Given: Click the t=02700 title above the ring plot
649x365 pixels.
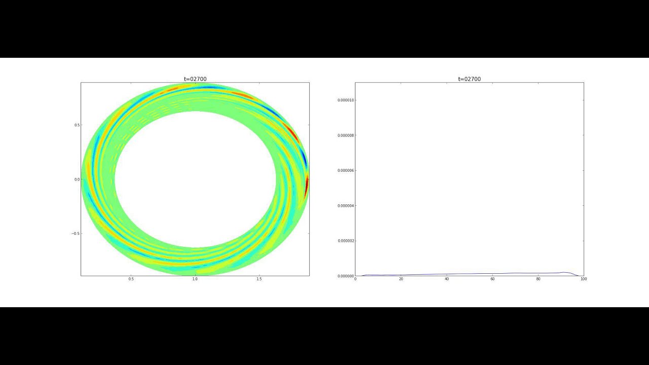Looking at the screenshot, I should pos(195,79).
